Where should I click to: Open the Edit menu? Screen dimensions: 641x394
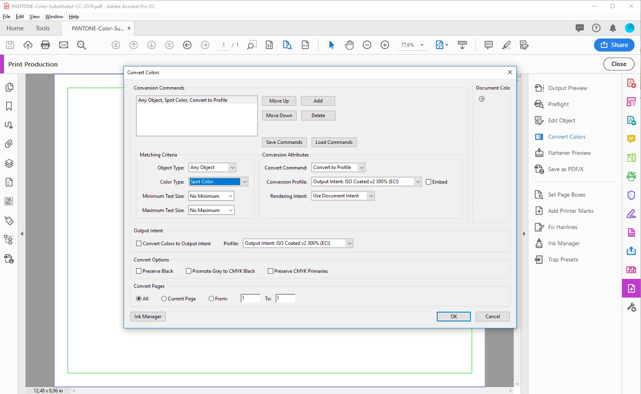pyautogui.click(x=20, y=17)
